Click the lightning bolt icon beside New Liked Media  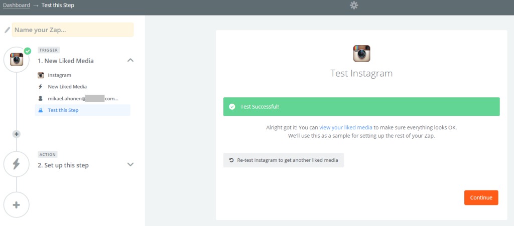[x=41, y=87]
